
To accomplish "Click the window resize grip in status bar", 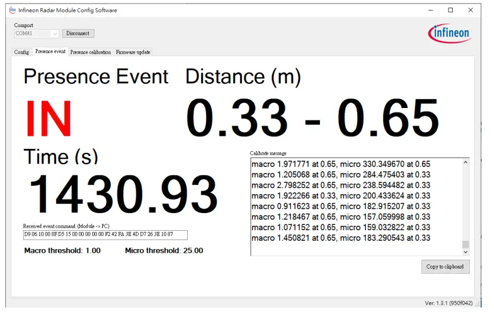I will point(477,304).
